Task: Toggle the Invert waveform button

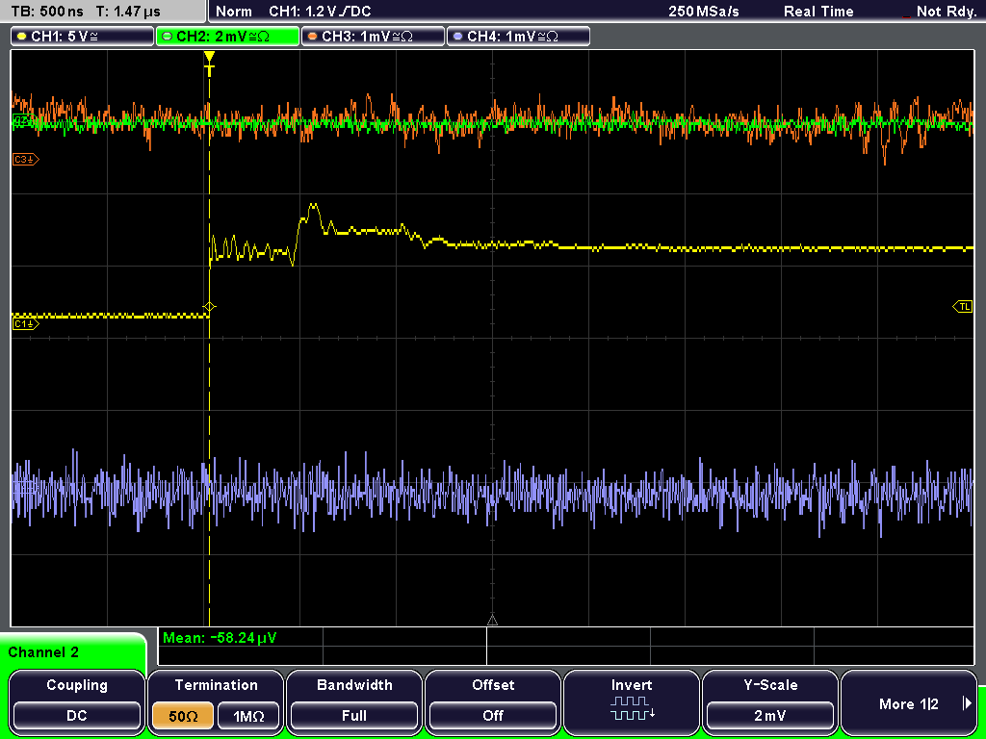Action: coord(632,702)
